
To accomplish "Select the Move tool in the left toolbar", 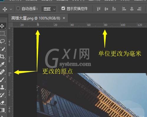I will click(x=2, y=26).
